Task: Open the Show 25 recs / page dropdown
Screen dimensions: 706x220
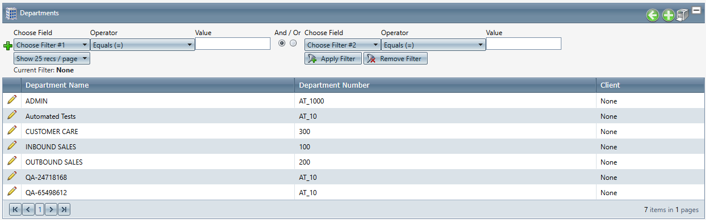Action: pyautogui.click(x=52, y=58)
